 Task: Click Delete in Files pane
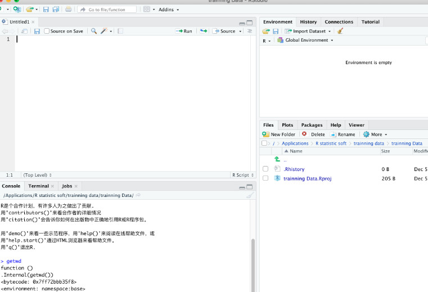(313, 134)
